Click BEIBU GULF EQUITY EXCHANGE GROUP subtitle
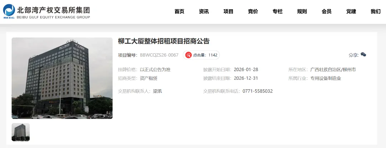The width and height of the screenshot is (386, 148). coord(53,17)
